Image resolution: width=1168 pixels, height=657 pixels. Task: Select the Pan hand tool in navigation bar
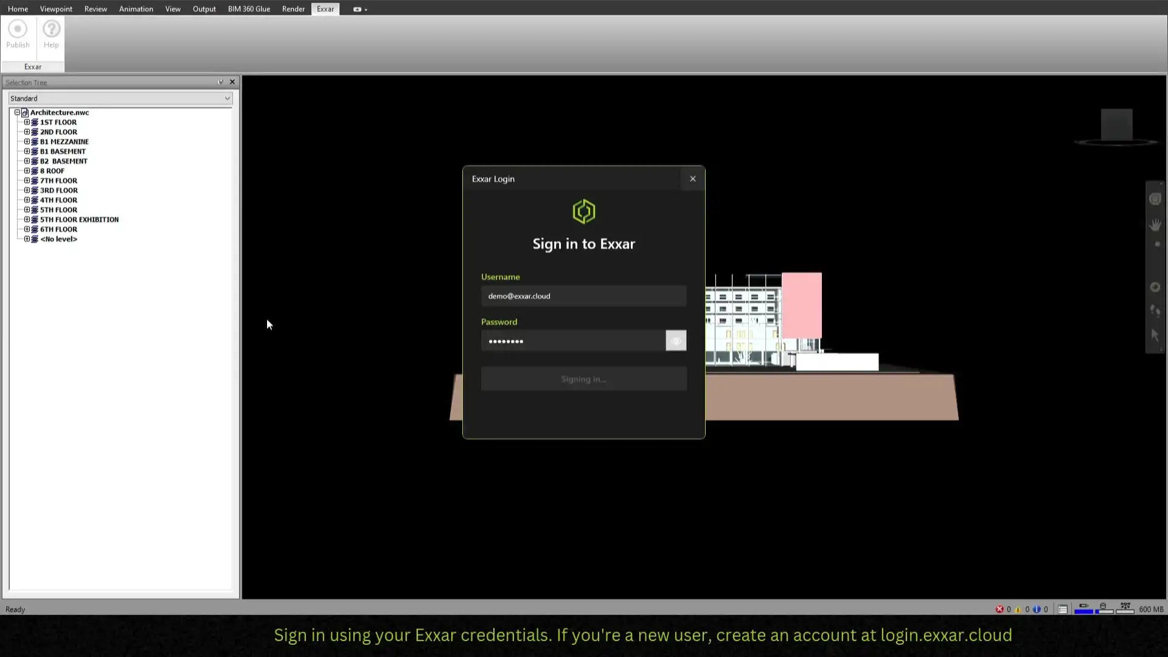(x=1155, y=224)
